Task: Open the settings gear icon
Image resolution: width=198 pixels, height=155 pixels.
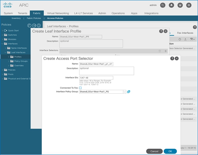Action: point(189,5)
